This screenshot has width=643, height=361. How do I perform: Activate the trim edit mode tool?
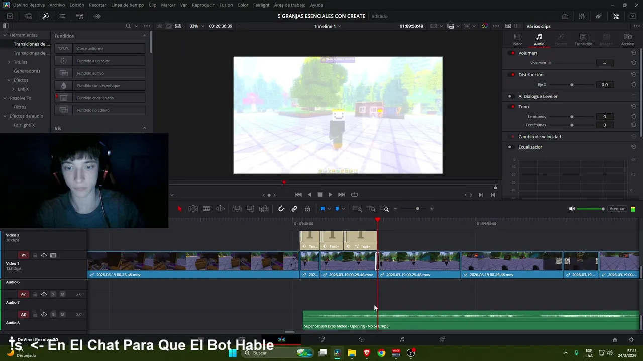(193, 209)
